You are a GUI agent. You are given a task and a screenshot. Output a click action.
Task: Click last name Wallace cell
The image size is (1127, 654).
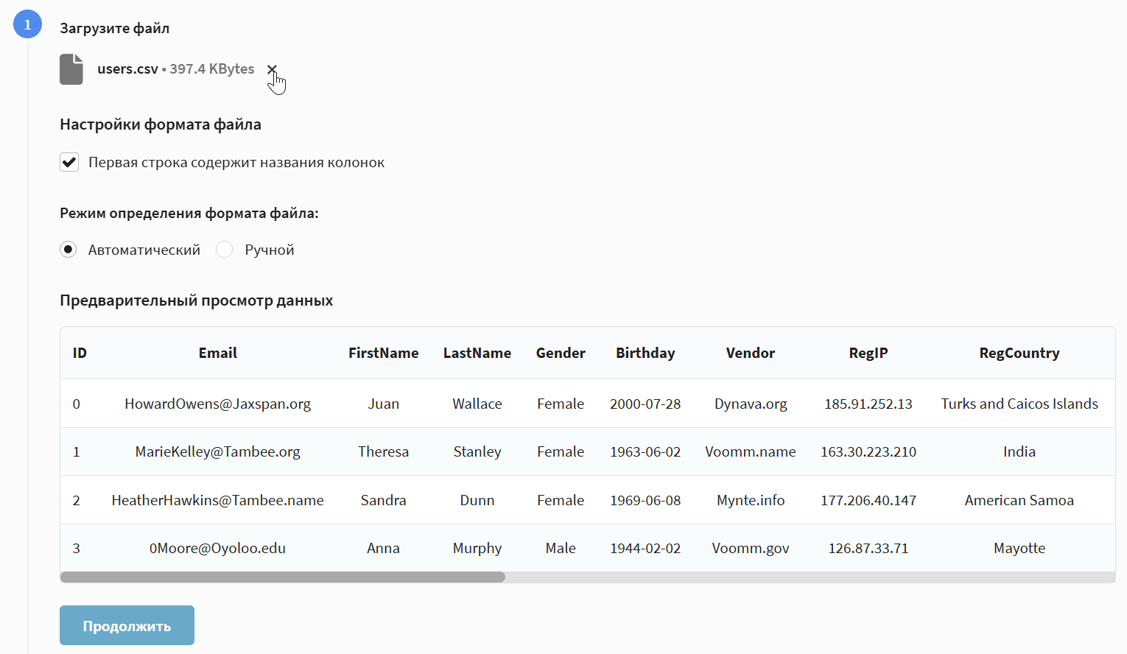(x=477, y=404)
